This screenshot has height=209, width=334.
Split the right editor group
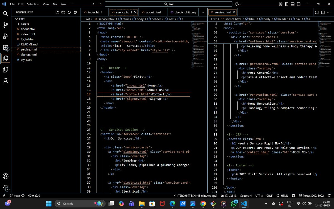point(323,12)
